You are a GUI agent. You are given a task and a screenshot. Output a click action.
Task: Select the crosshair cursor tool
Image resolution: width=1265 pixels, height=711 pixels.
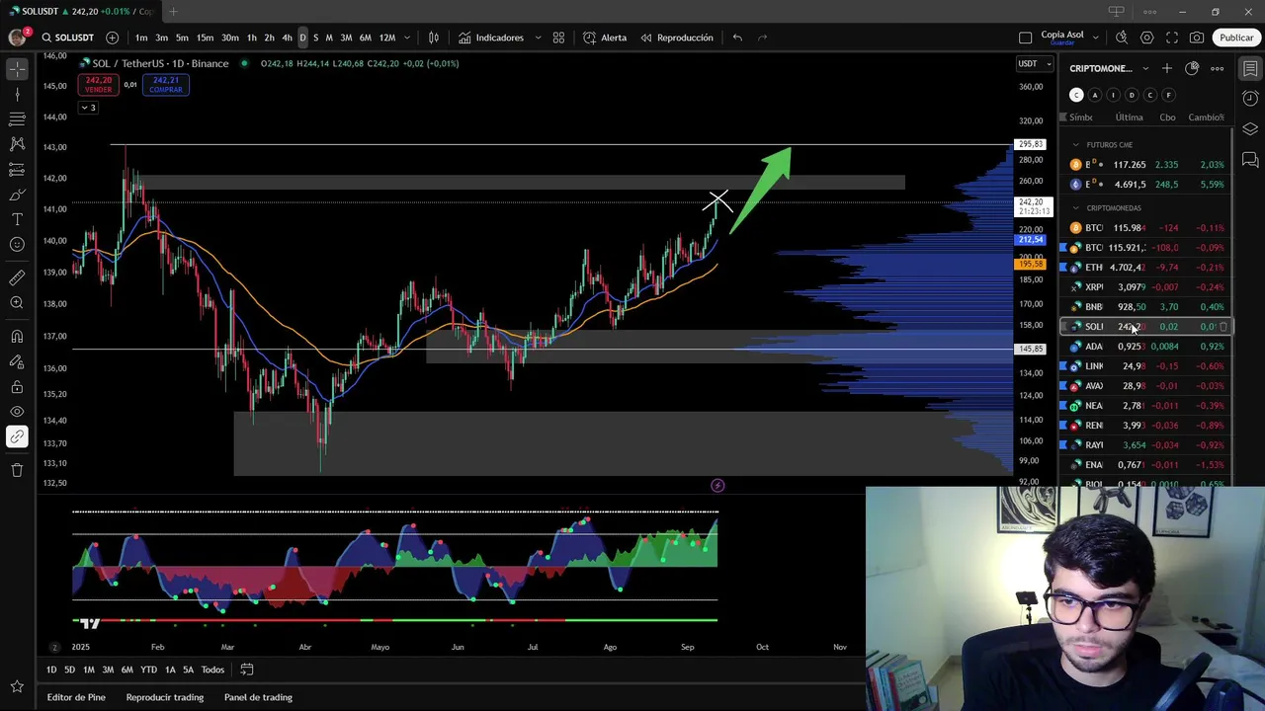coord(17,69)
